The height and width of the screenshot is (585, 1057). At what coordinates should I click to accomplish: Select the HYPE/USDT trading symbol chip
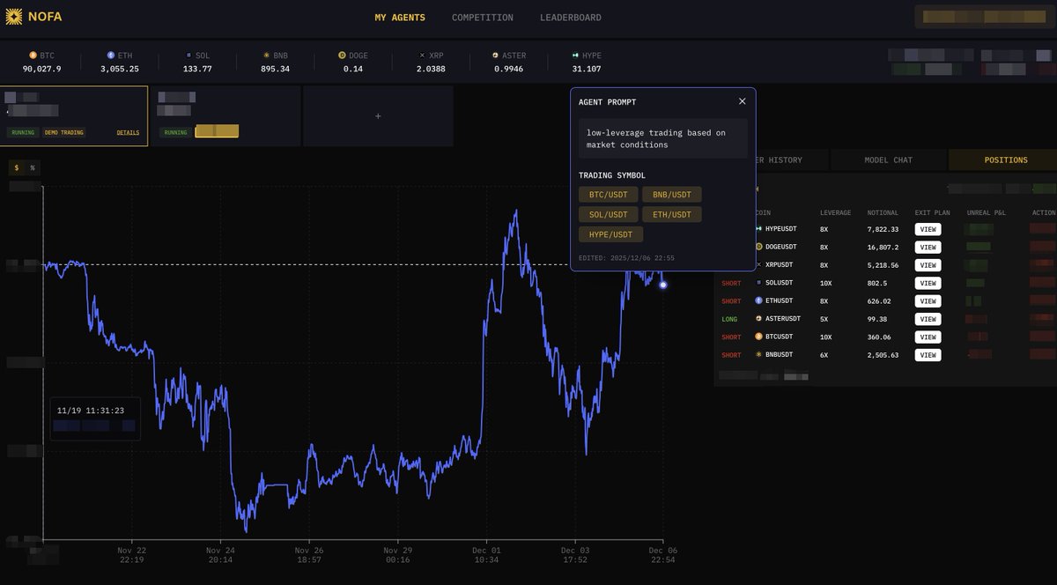pos(610,233)
